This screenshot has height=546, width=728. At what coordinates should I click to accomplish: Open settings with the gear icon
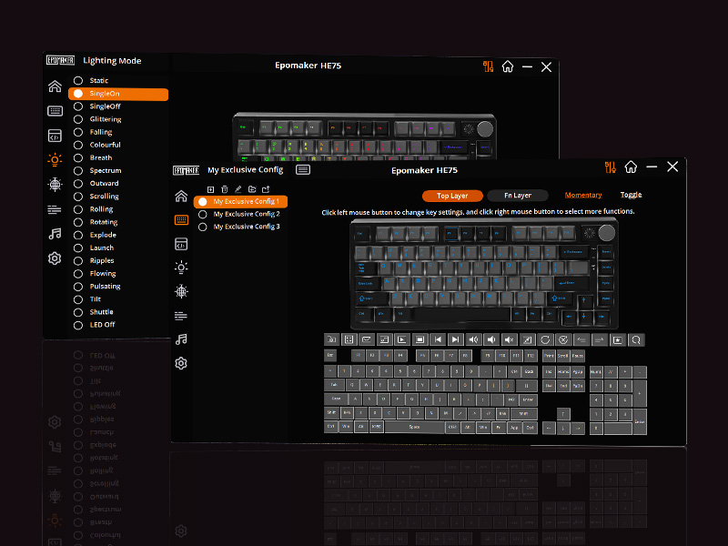point(181,362)
